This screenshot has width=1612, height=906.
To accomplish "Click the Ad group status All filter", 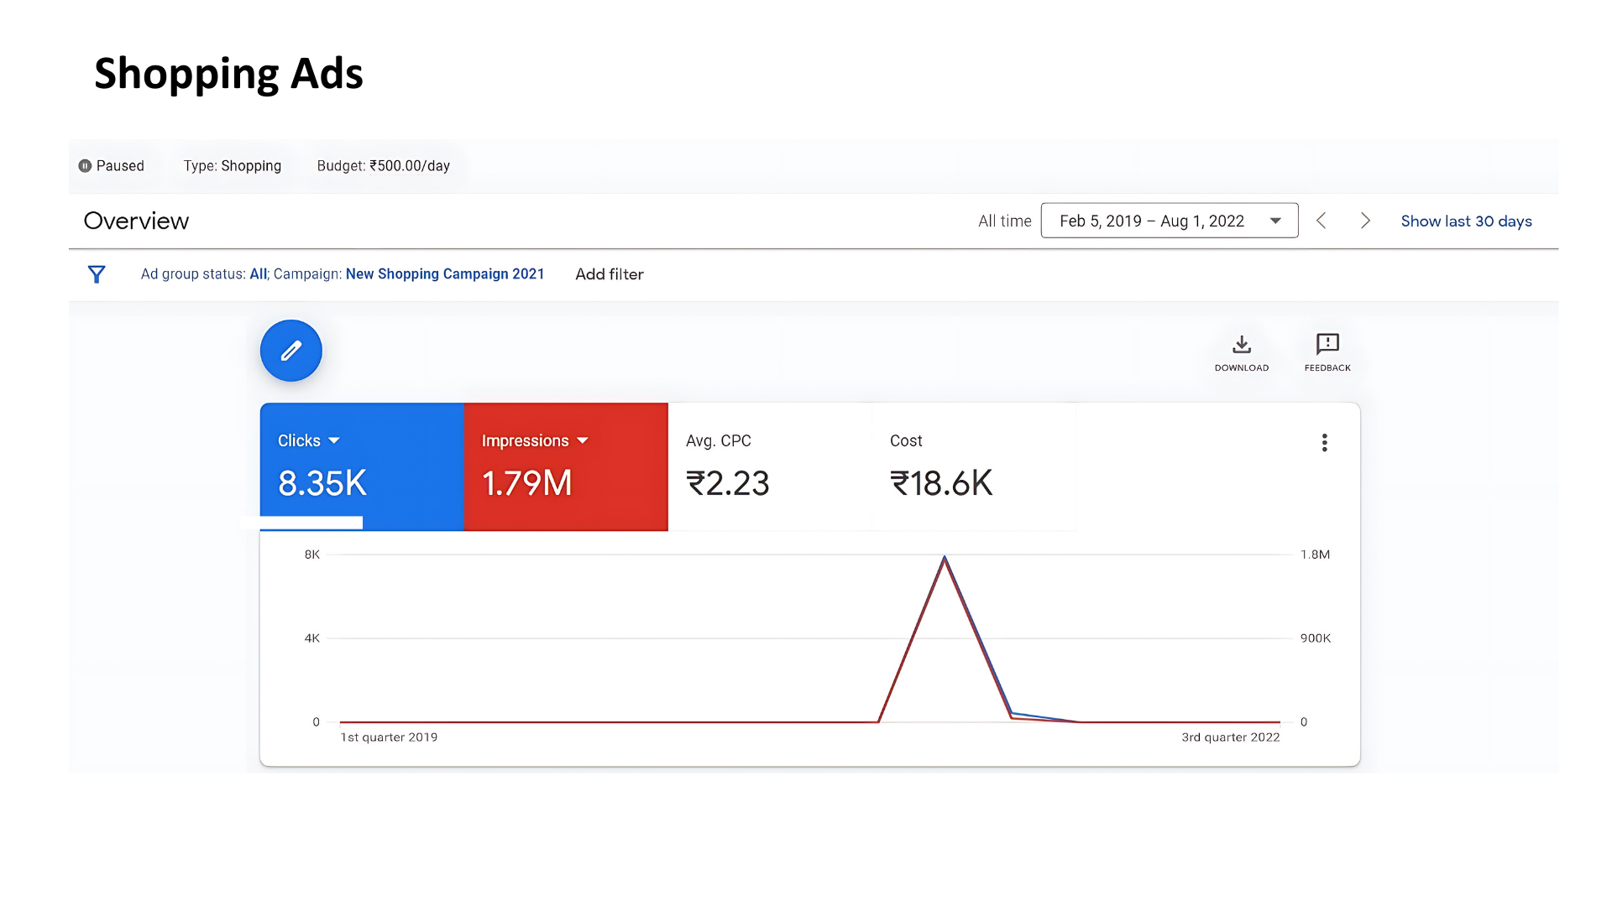I will click(258, 274).
